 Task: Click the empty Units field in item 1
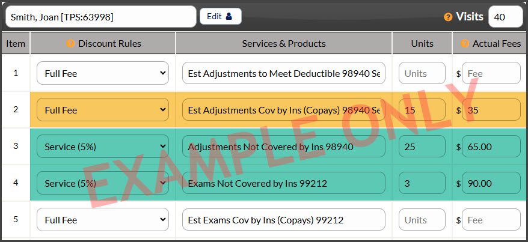422,73
